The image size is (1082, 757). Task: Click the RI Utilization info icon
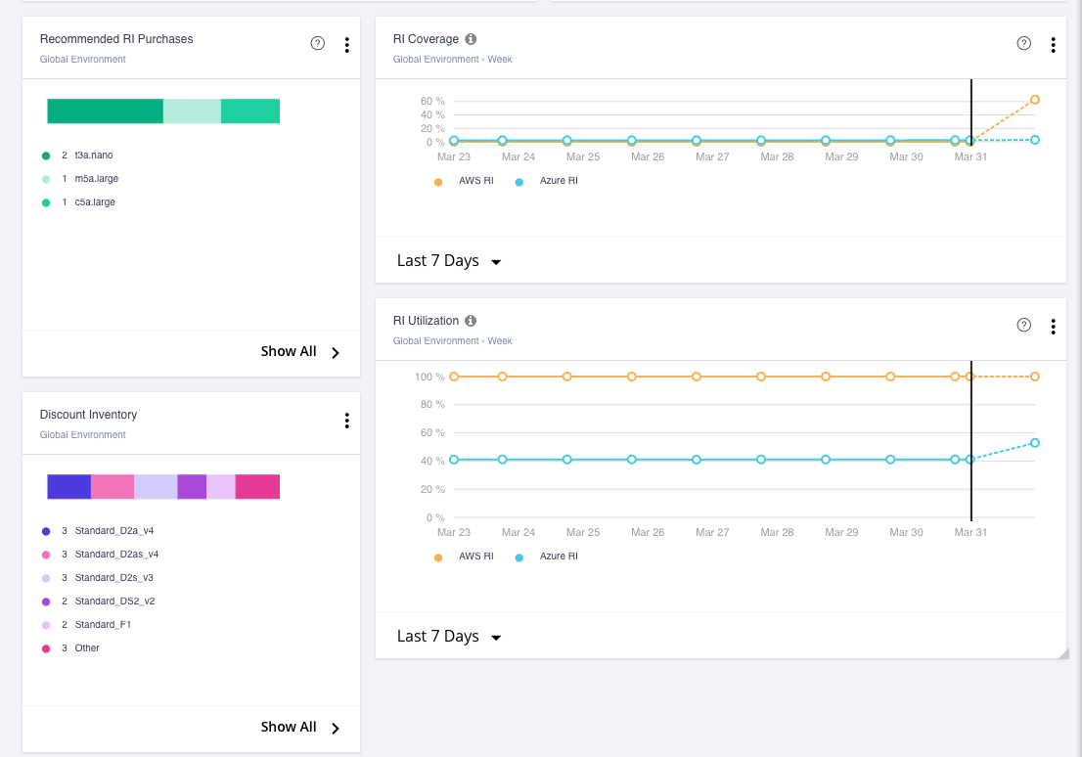[471, 321]
